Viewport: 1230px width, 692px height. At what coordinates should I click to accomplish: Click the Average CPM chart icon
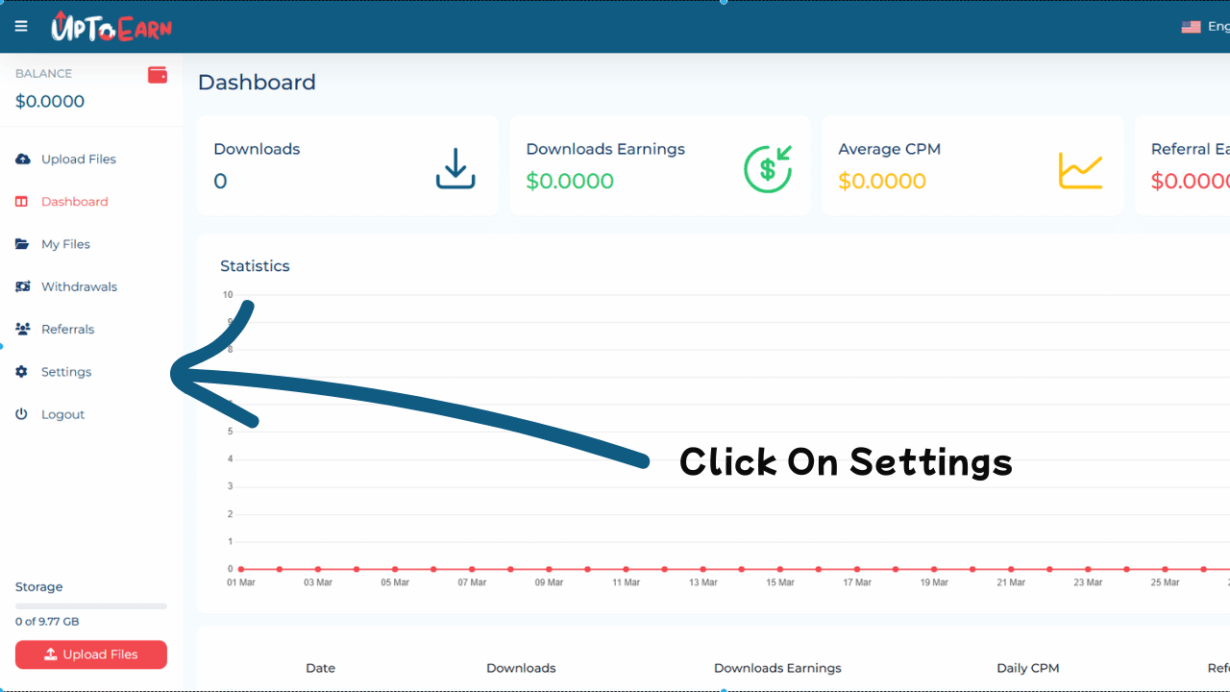[x=1080, y=170]
